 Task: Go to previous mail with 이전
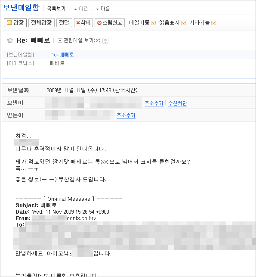pyautogui.click(x=81, y=9)
